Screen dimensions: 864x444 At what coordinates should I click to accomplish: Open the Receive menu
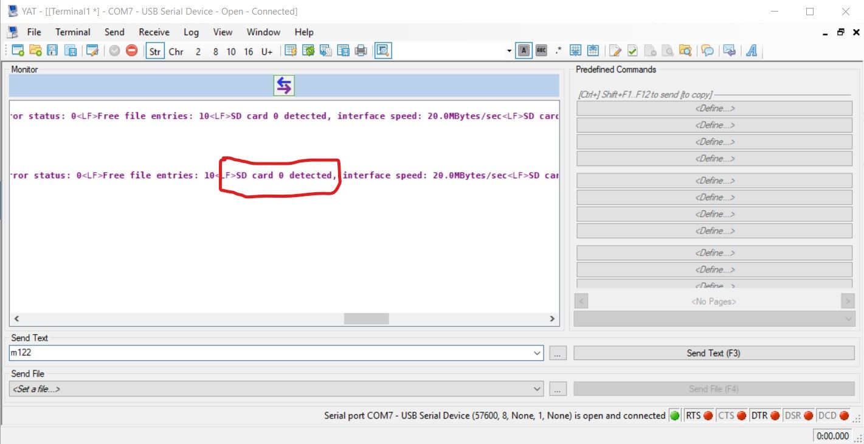(x=154, y=32)
